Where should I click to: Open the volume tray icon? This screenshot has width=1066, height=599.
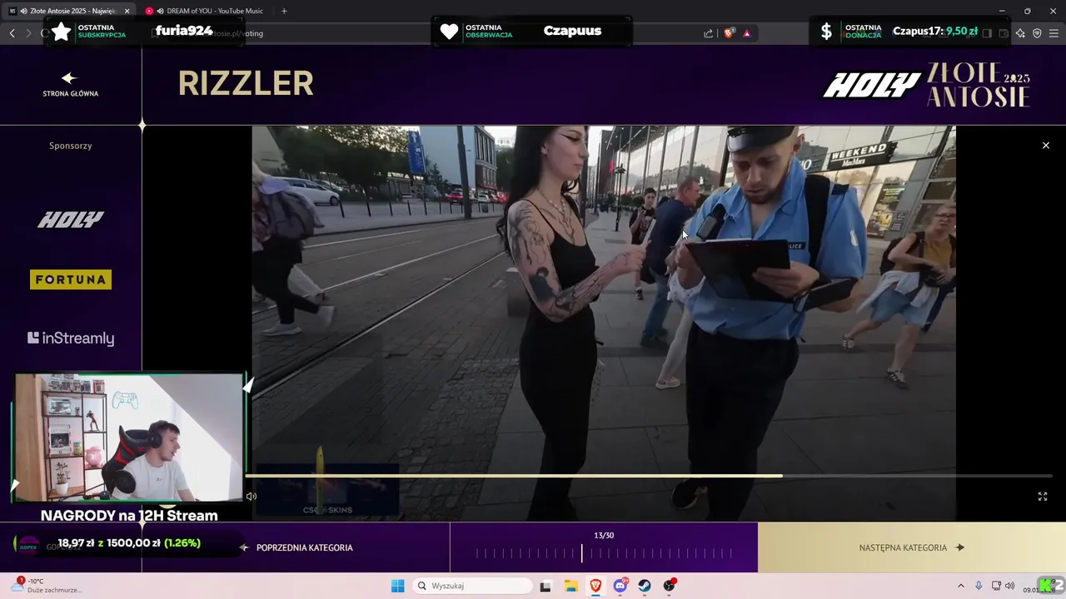click(1009, 586)
